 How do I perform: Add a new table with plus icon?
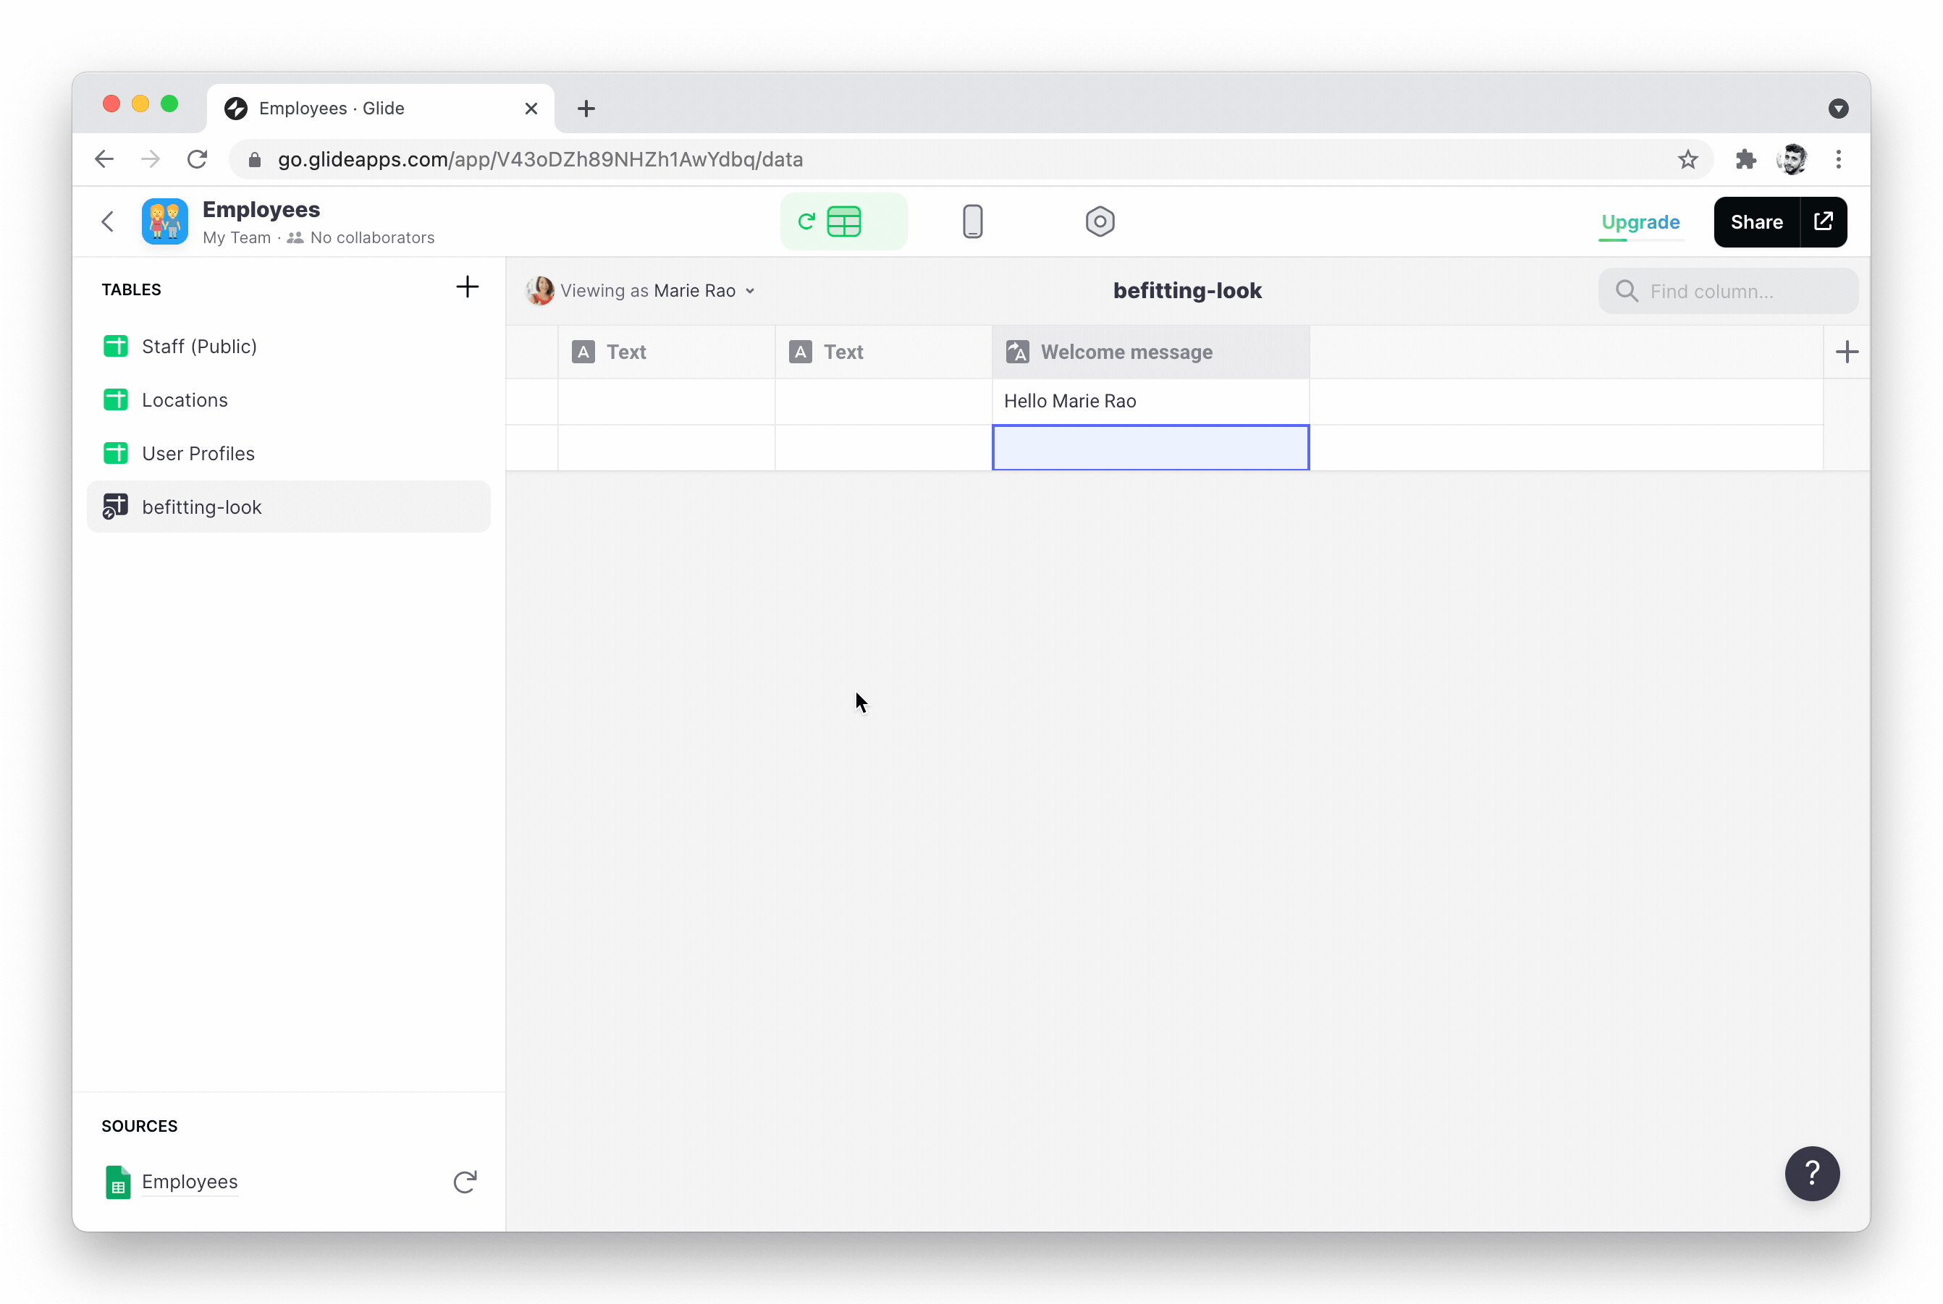(x=467, y=287)
